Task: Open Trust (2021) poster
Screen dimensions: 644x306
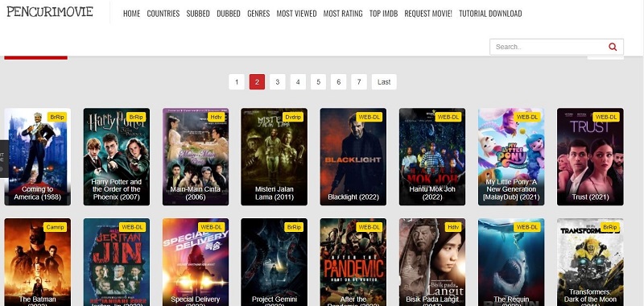Action: pos(590,156)
